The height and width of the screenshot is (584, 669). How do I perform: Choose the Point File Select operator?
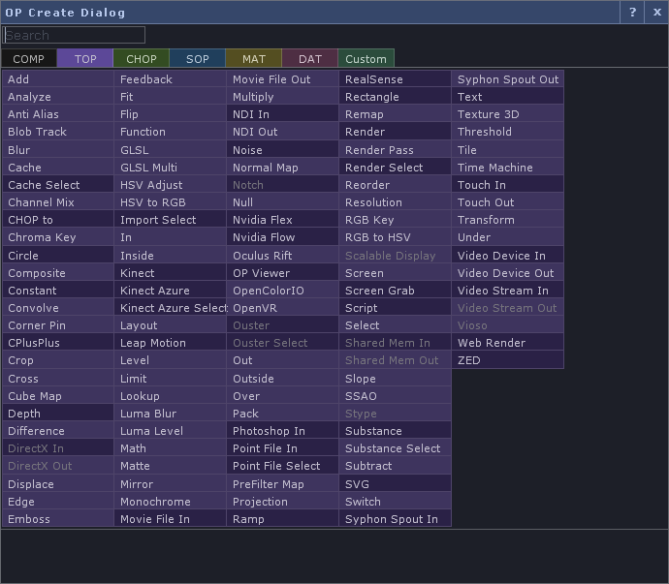pos(282,466)
